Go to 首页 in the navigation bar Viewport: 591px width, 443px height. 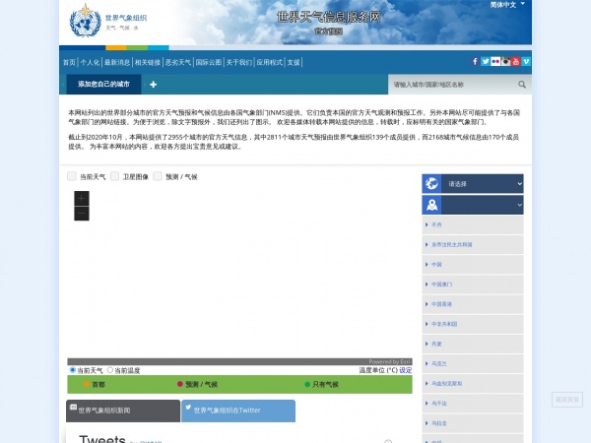pyautogui.click(x=69, y=63)
